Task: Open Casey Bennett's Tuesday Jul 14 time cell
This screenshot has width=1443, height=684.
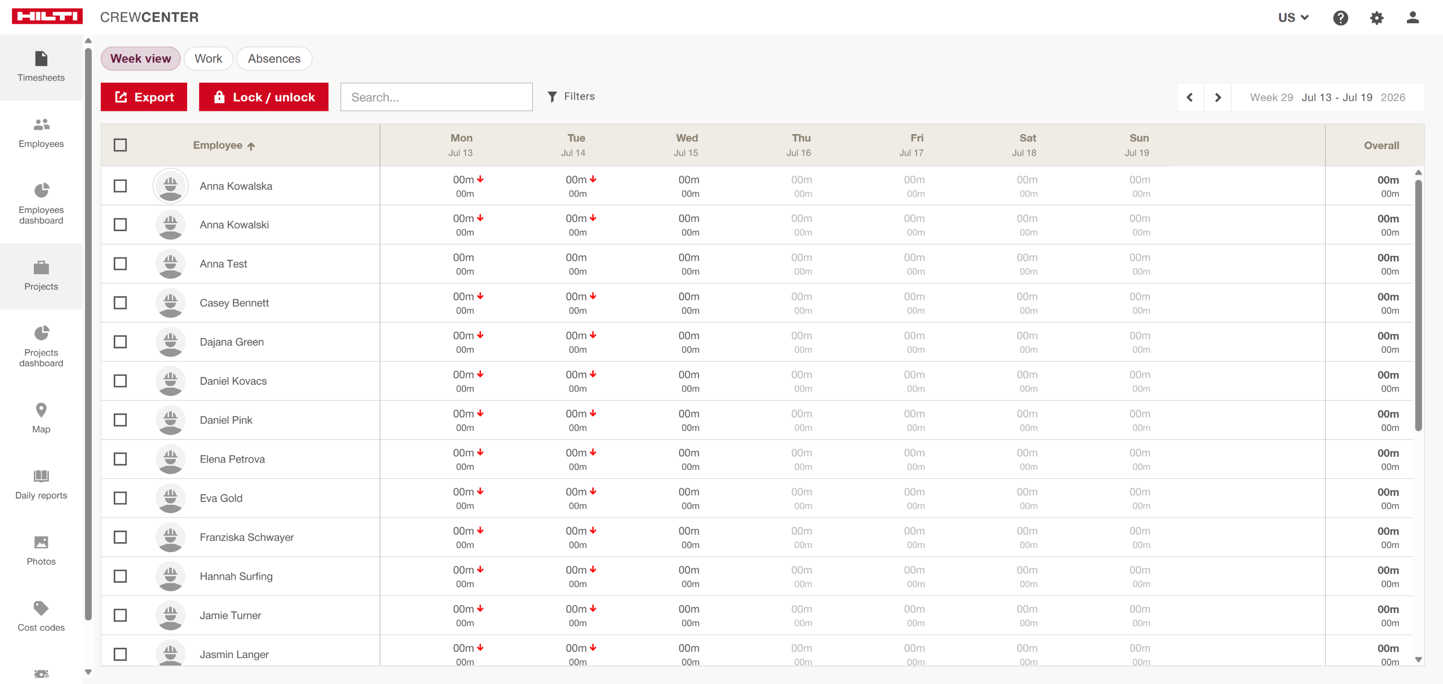Action: coord(578,303)
